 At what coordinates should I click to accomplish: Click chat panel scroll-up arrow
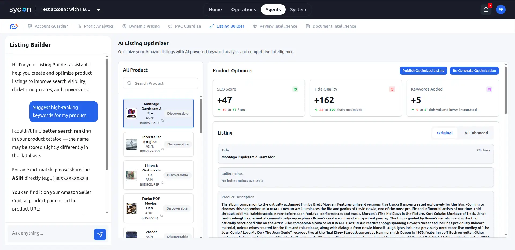(x=107, y=56)
